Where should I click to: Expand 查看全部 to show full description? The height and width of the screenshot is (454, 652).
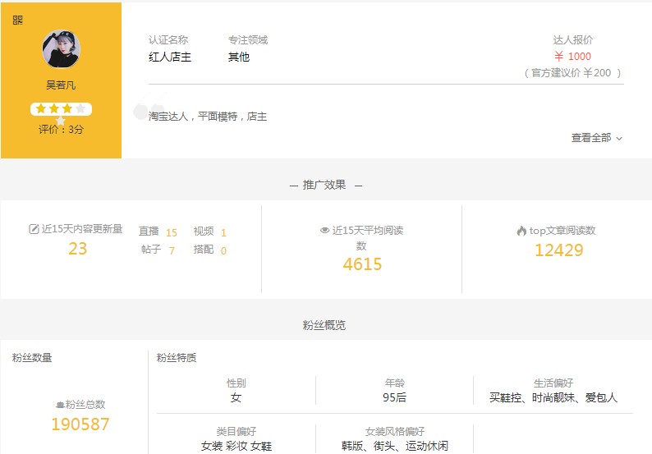click(597, 138)
